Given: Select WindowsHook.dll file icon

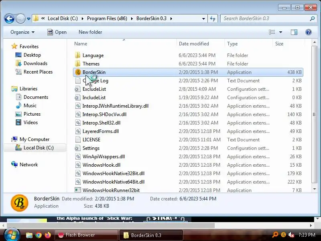Looking at the screenshot, I should pos(78,165).
